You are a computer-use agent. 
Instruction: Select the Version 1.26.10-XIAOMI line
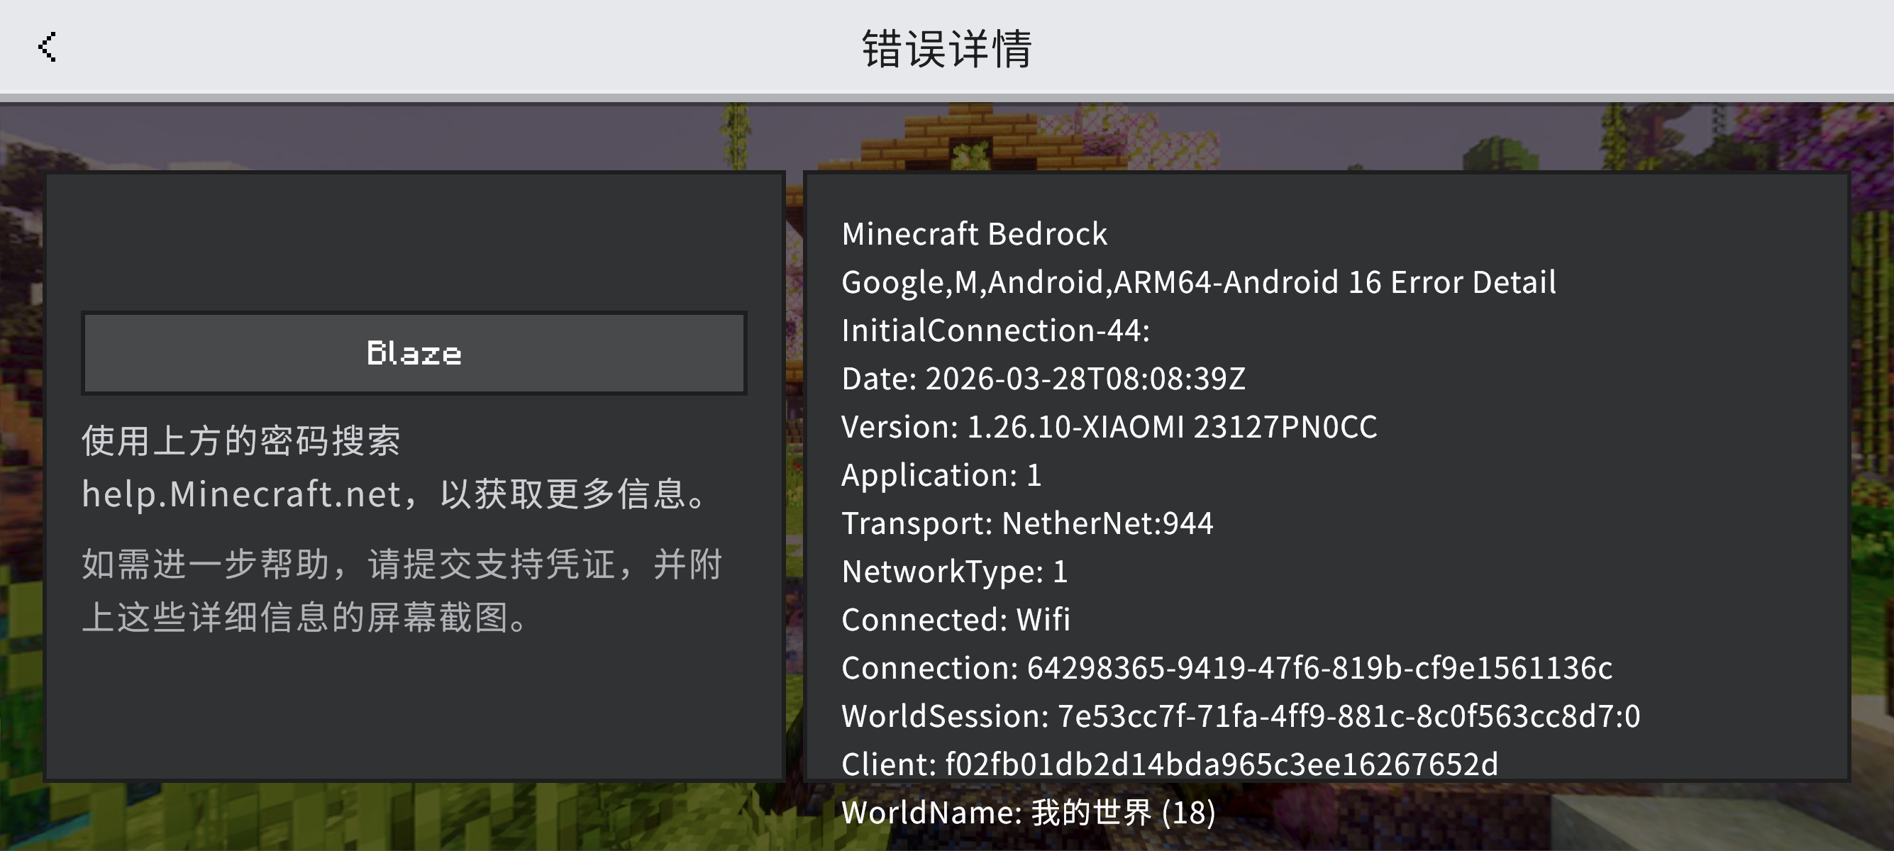pyautogui.click(x=1108, y=427)
